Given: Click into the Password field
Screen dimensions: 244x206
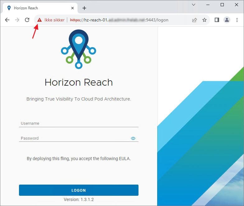Looking at the screenshot, I should (x=75, y=138).
